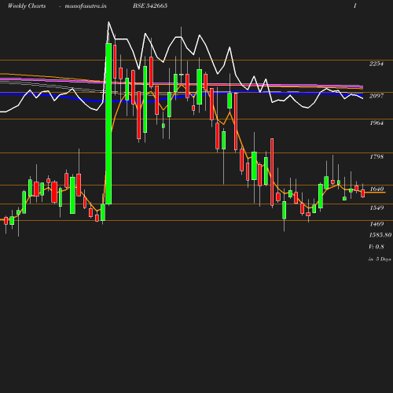Click the long red candle below 1964 label level
This screenshot has height=393, width=393.
(x=272, y=172)
